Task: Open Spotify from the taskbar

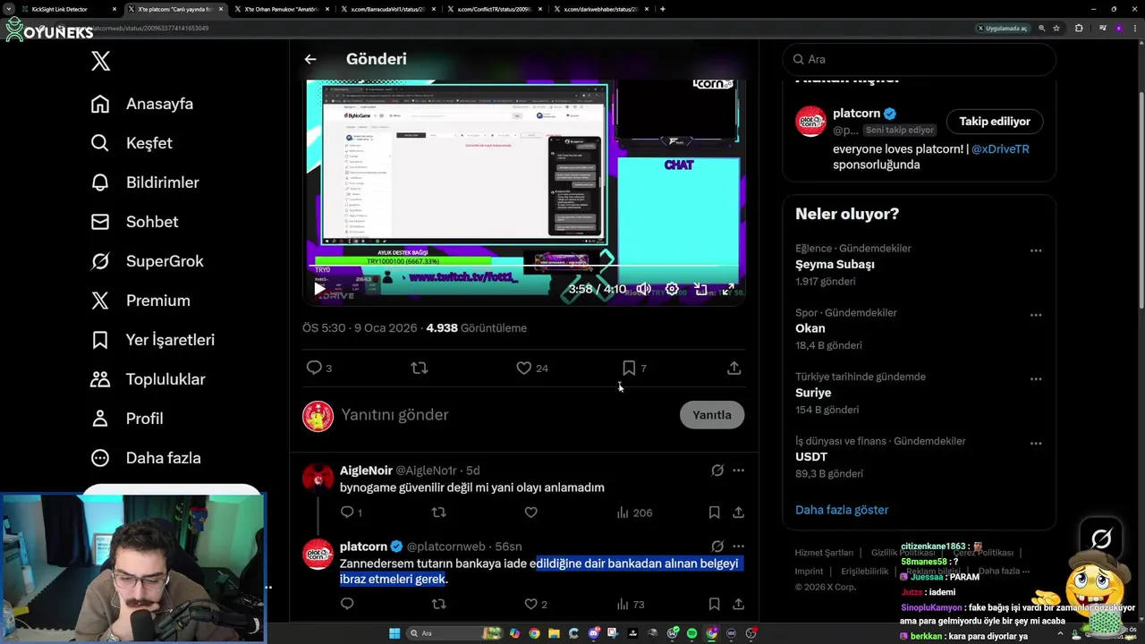Action: click(691, 633)
